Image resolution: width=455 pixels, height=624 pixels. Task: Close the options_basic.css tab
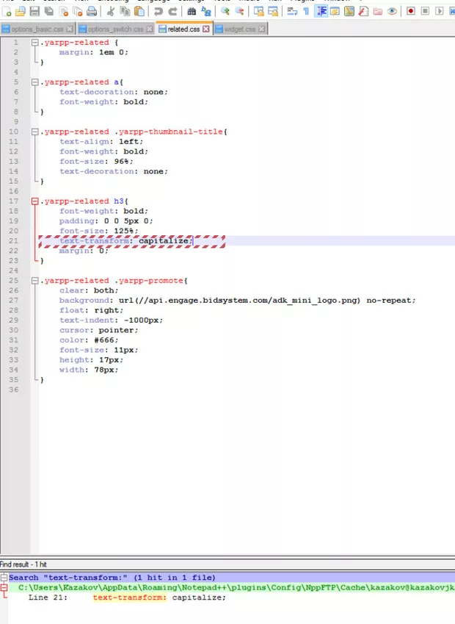70,29
